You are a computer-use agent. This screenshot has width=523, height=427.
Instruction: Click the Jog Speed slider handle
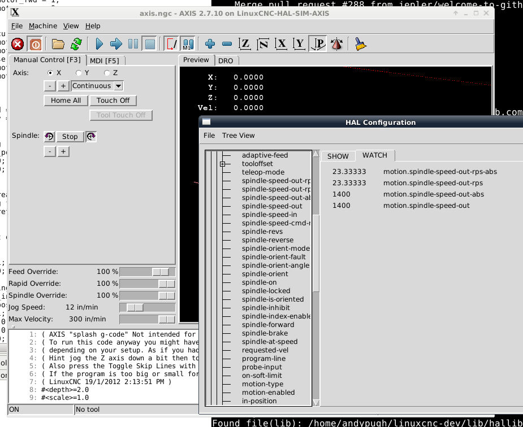(x=135, y=307)
